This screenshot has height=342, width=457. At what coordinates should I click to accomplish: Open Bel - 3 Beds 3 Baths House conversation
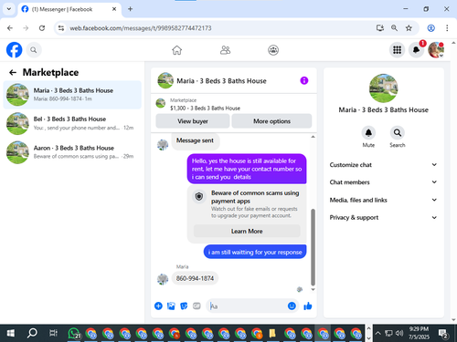[x=72, y=123]
